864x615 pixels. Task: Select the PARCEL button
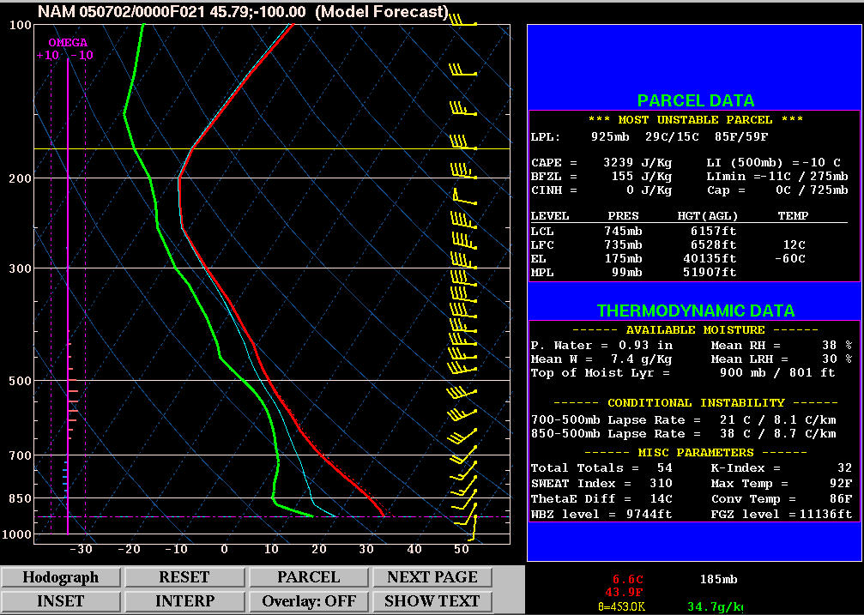click(308, 577)
